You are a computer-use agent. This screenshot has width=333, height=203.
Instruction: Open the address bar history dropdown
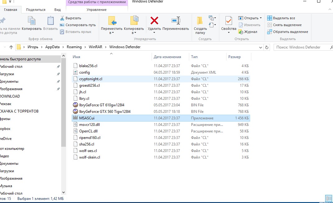(261, 47)
